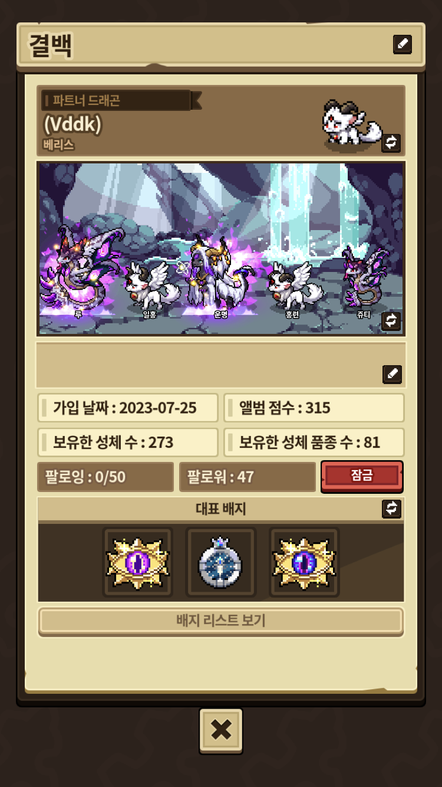Open the 배지 리스트 보기 badge list
The image size is (442, 787).
pyautogui.click(x=221, y=621)
